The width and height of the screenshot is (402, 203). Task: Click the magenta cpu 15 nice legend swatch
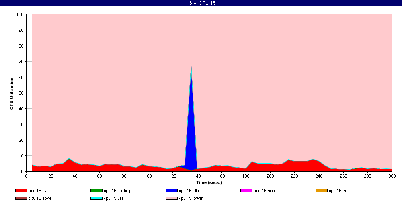point(246,191)
